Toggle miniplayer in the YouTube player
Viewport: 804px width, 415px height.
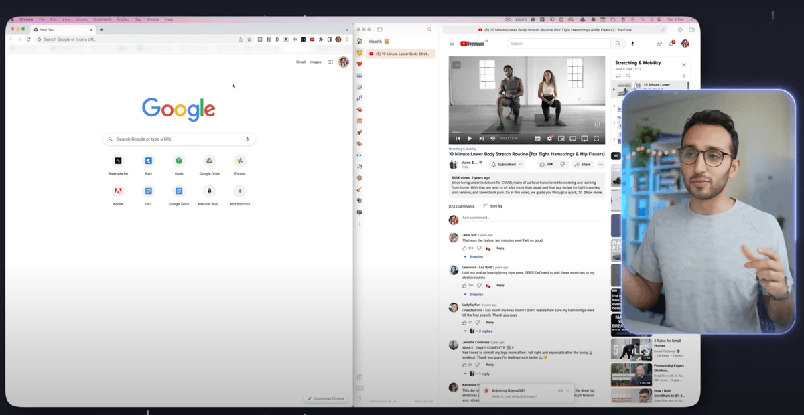561,139
